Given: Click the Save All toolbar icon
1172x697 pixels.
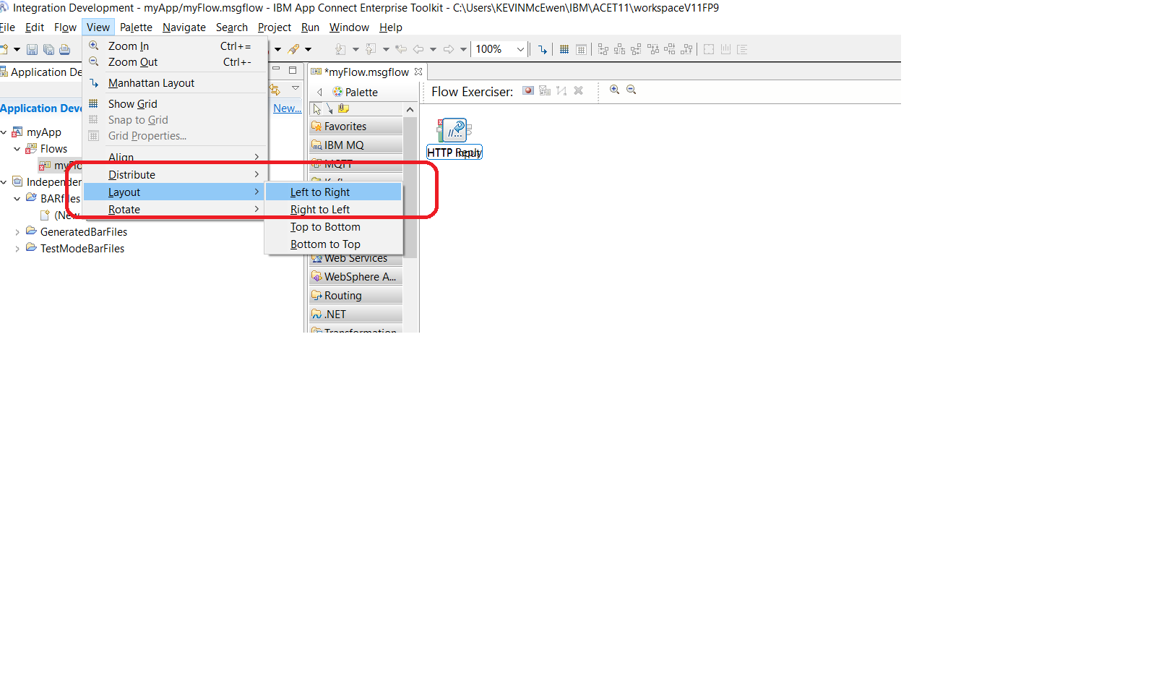Looking at the screenshot, I should [x=48, y=50].
